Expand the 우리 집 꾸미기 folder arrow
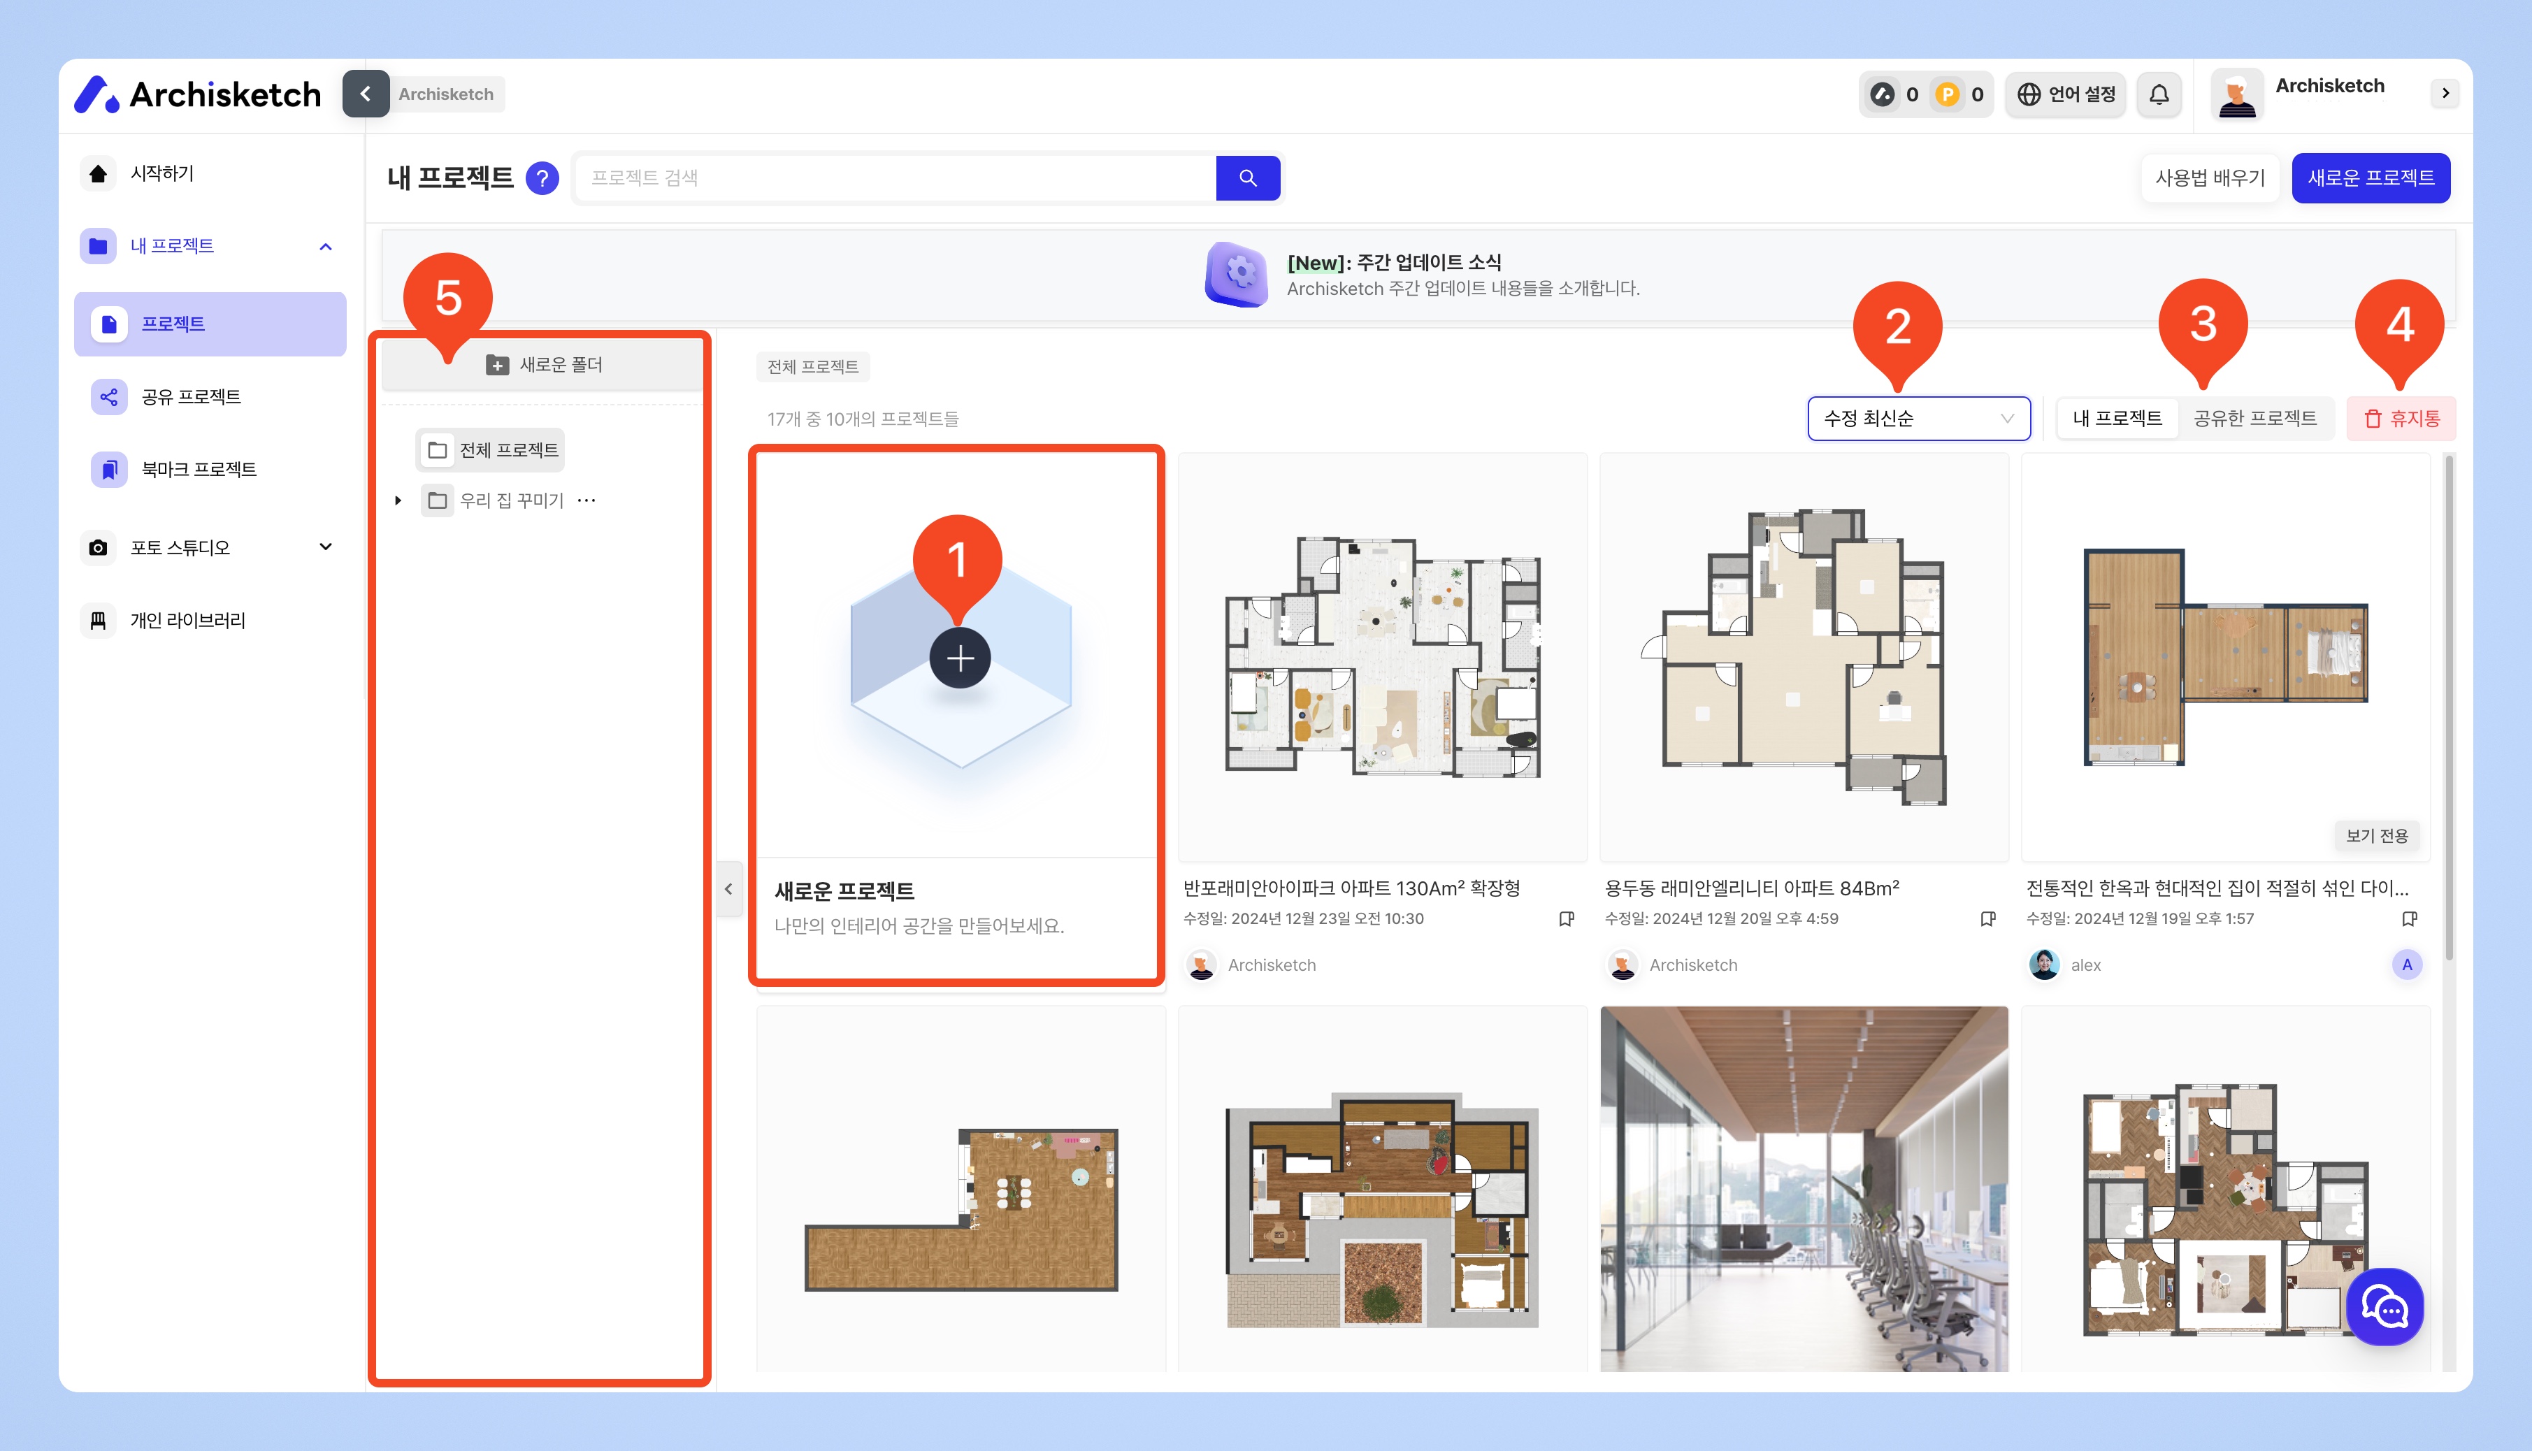2532x1451 pixels. pos(398,500)
